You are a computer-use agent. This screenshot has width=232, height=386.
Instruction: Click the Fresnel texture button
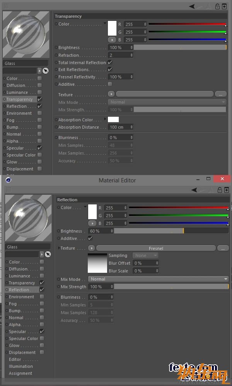156,248
